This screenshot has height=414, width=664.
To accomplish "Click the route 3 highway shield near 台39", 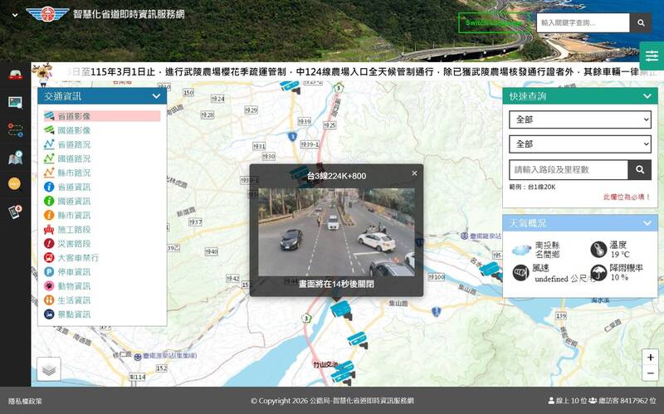I will click(293, 136).
